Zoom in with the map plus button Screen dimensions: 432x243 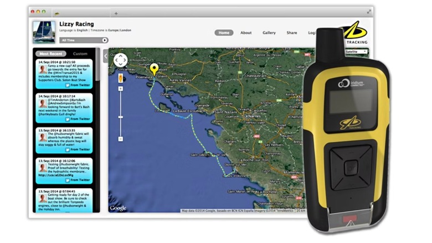click(121, 89)
